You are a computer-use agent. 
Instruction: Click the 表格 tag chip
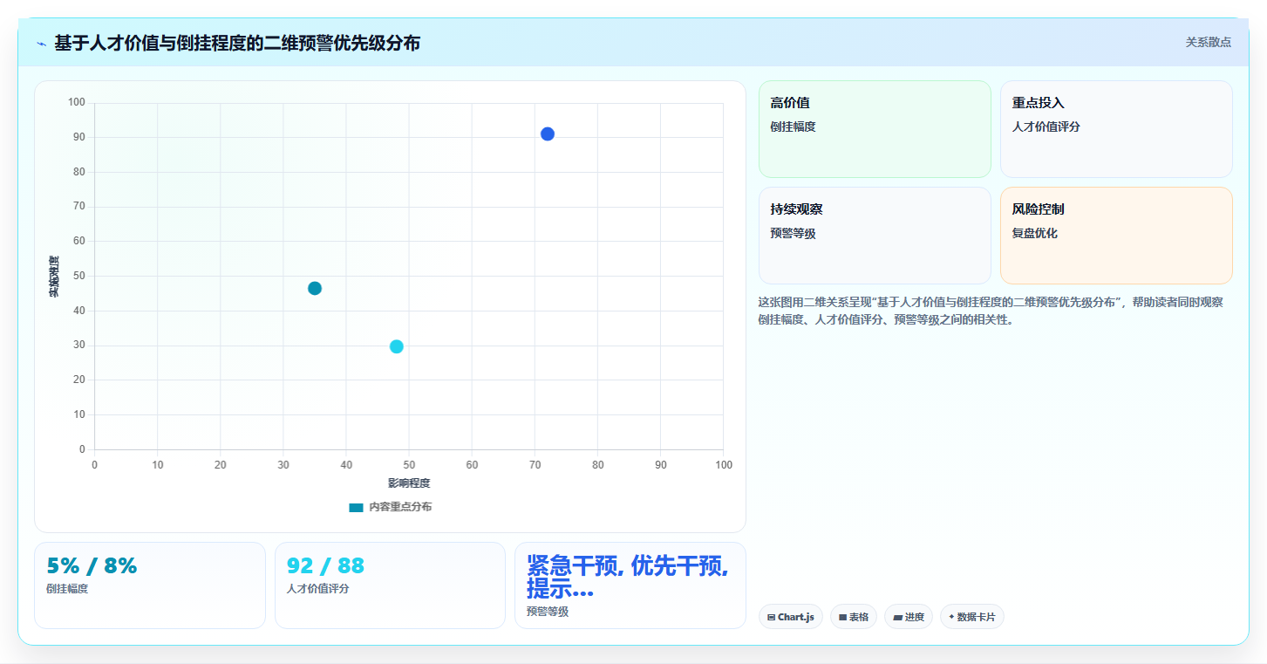854,617
